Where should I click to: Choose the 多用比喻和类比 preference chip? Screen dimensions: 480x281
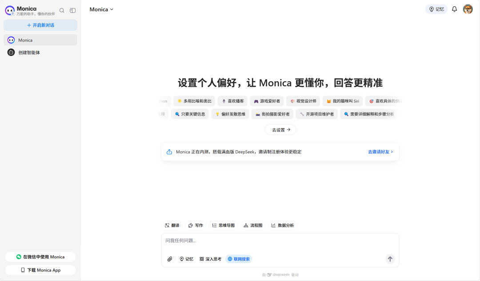point(194,101)
